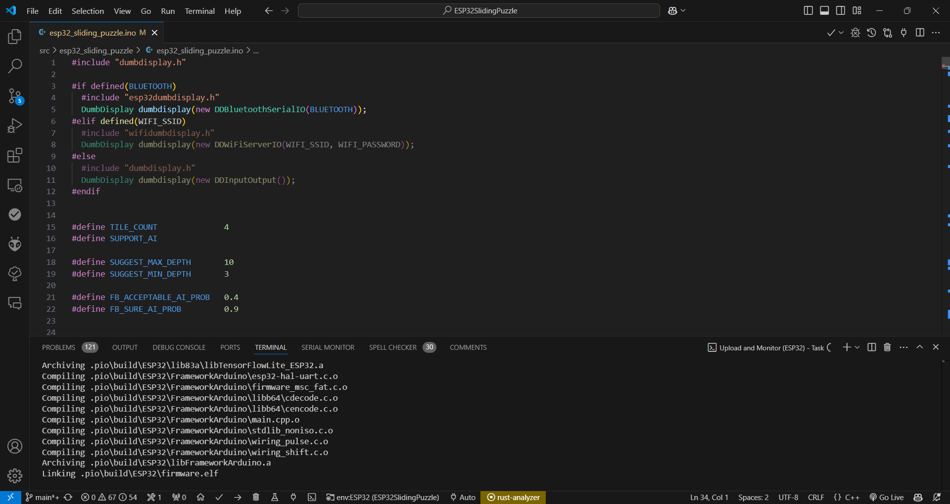Screen dimensions: 950x504
Task: Switch to the SERIAL MONITOR tab
Action: pos(328,347)
